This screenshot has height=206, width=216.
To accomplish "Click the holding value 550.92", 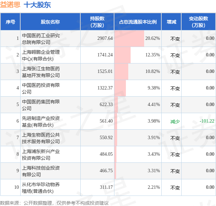I will tap(106, 137).
